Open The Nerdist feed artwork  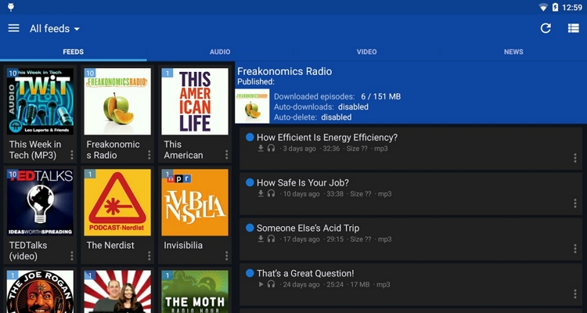117,202
